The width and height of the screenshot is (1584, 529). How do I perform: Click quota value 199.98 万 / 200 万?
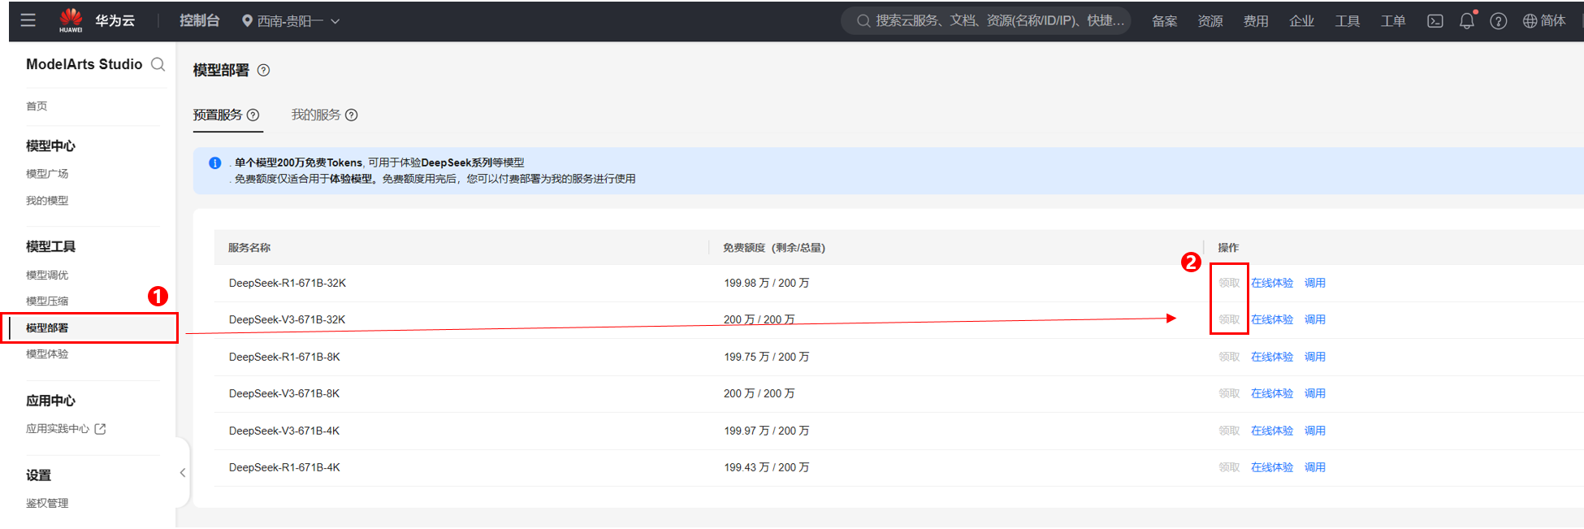tap(766, 284)
